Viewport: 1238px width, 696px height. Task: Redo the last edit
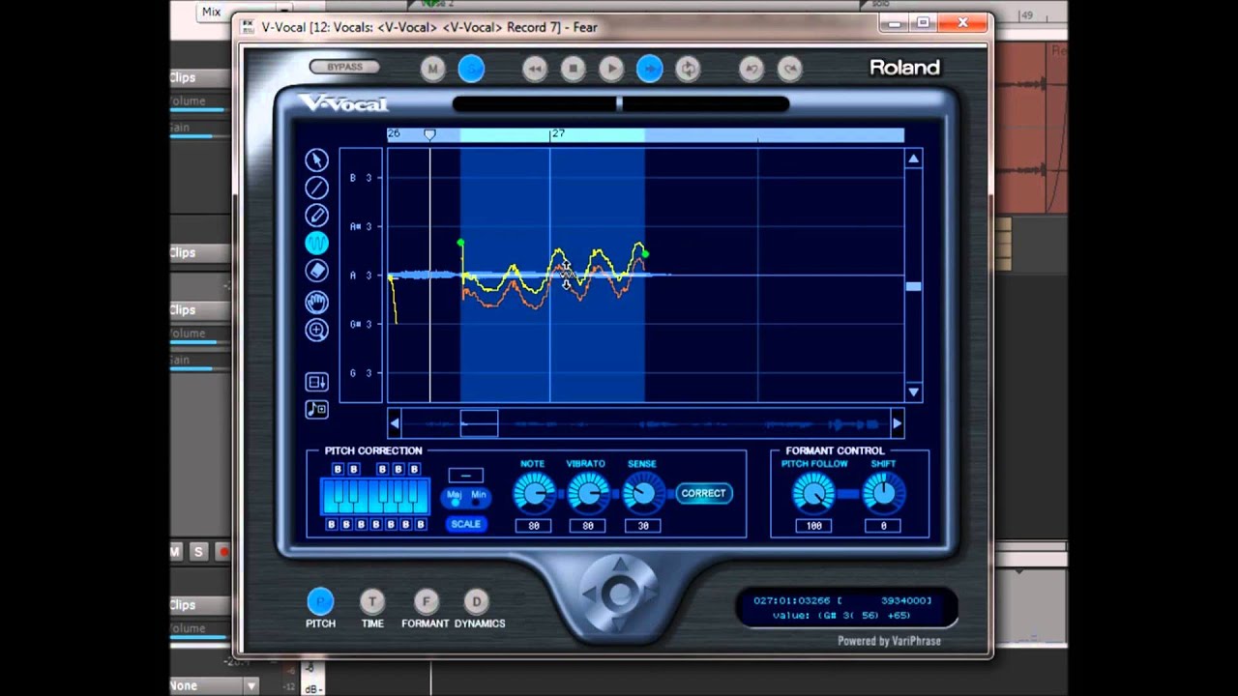790,69
